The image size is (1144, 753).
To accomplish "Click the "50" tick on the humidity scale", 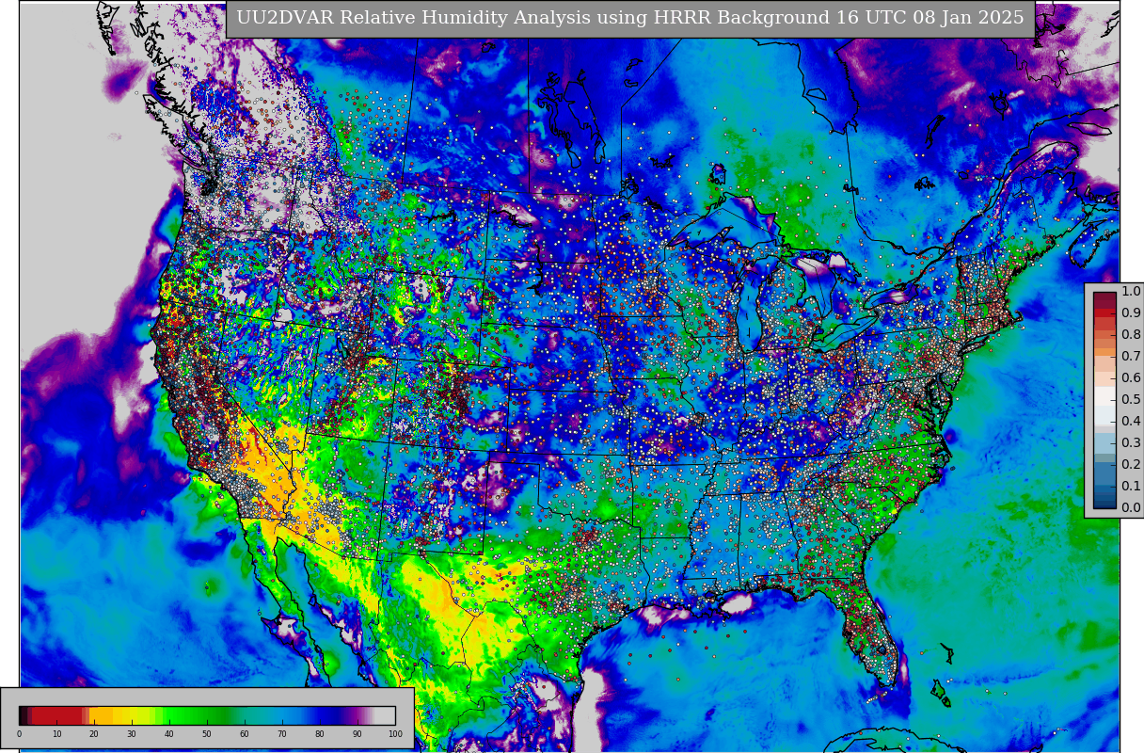I will pyautogui.click(x=207, y=733).
